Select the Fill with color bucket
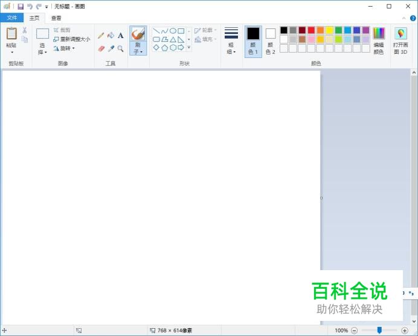 click(111, 35)
